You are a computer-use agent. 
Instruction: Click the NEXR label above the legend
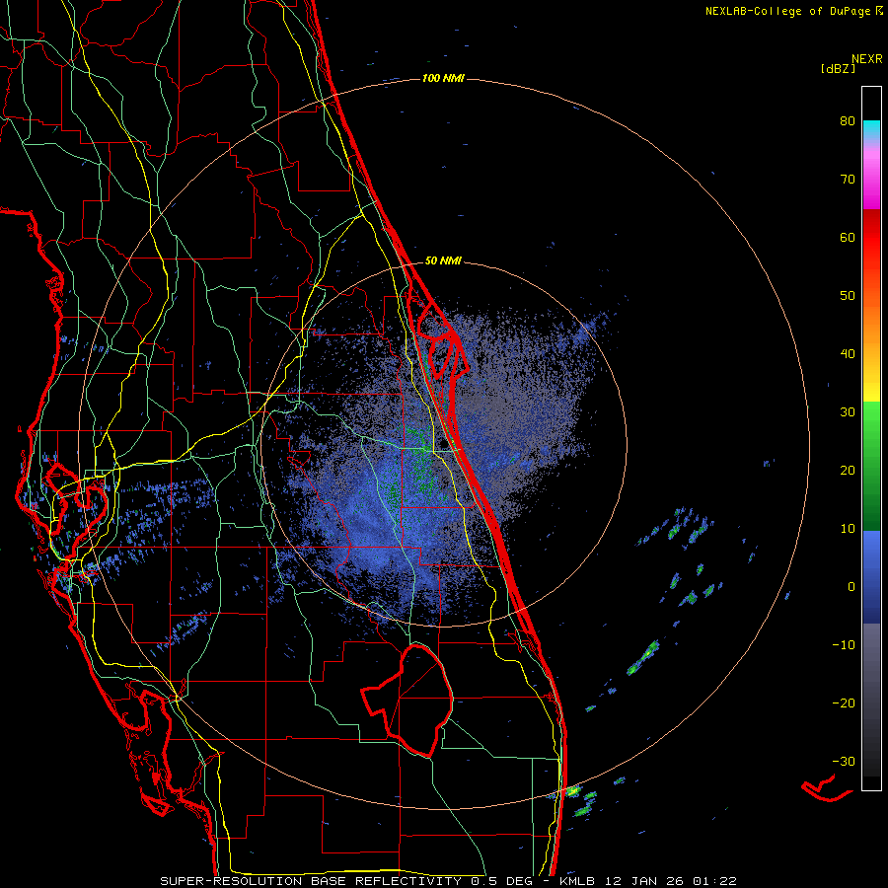pyautogui.click(x=867, y=59)
